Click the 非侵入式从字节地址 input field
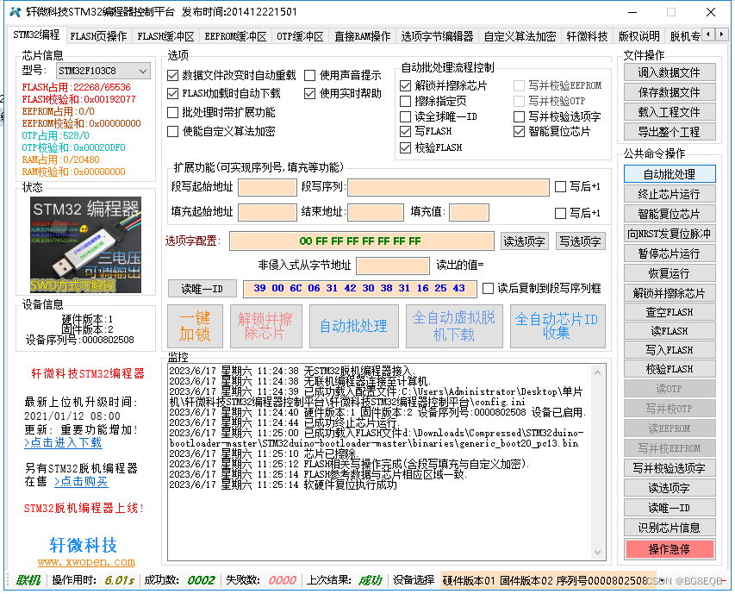735x594 pixels. [393, 266]
